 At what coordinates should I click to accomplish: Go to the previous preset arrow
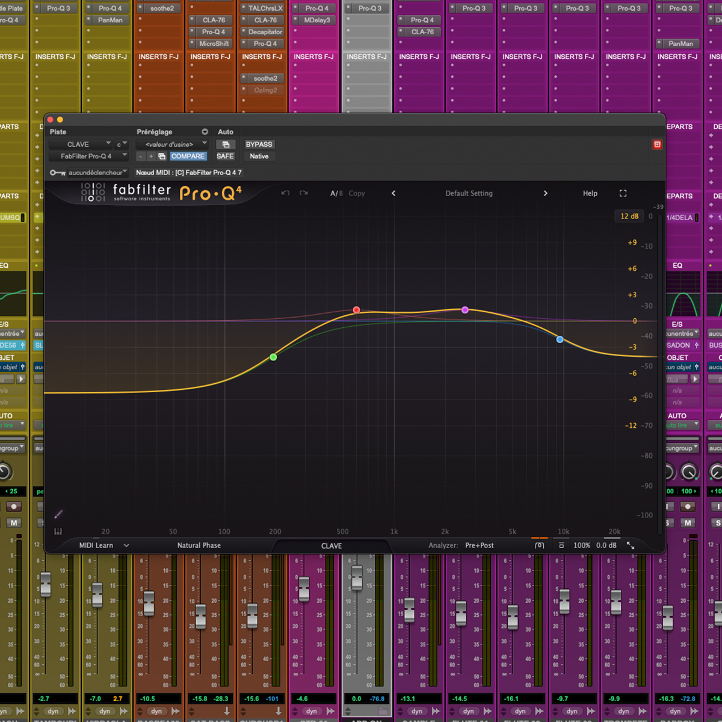tap(393, 193)
